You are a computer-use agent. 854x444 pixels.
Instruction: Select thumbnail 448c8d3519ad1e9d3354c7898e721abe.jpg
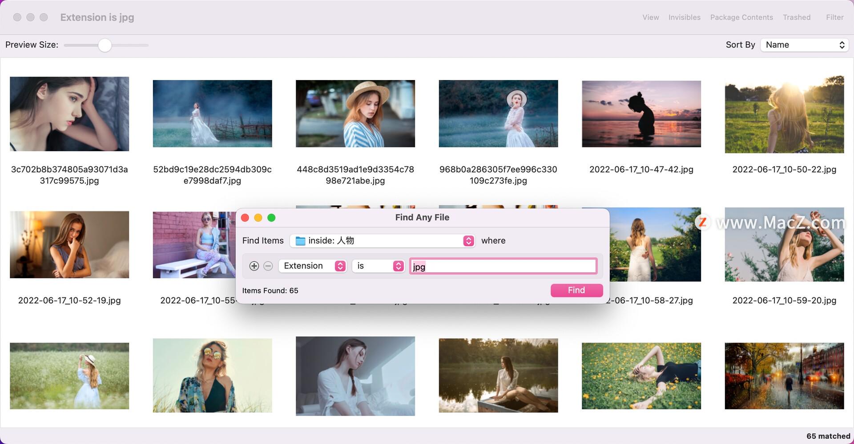click(x=355, y=114)
